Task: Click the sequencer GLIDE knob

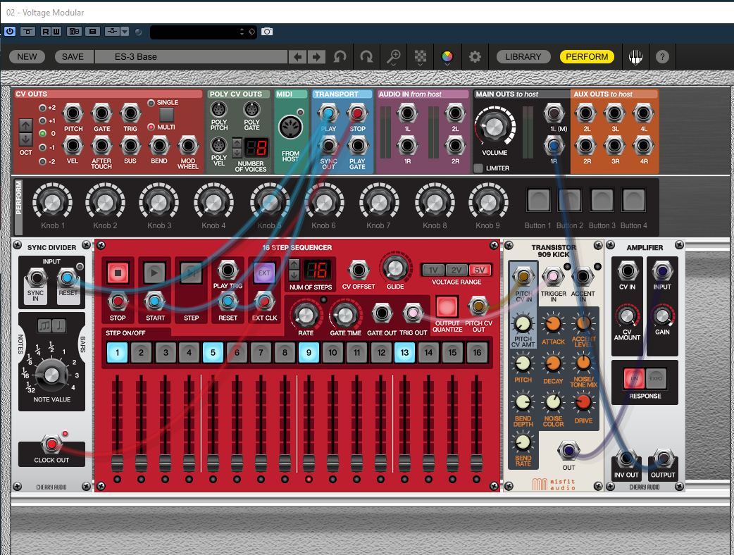Action: click(395, 268)
